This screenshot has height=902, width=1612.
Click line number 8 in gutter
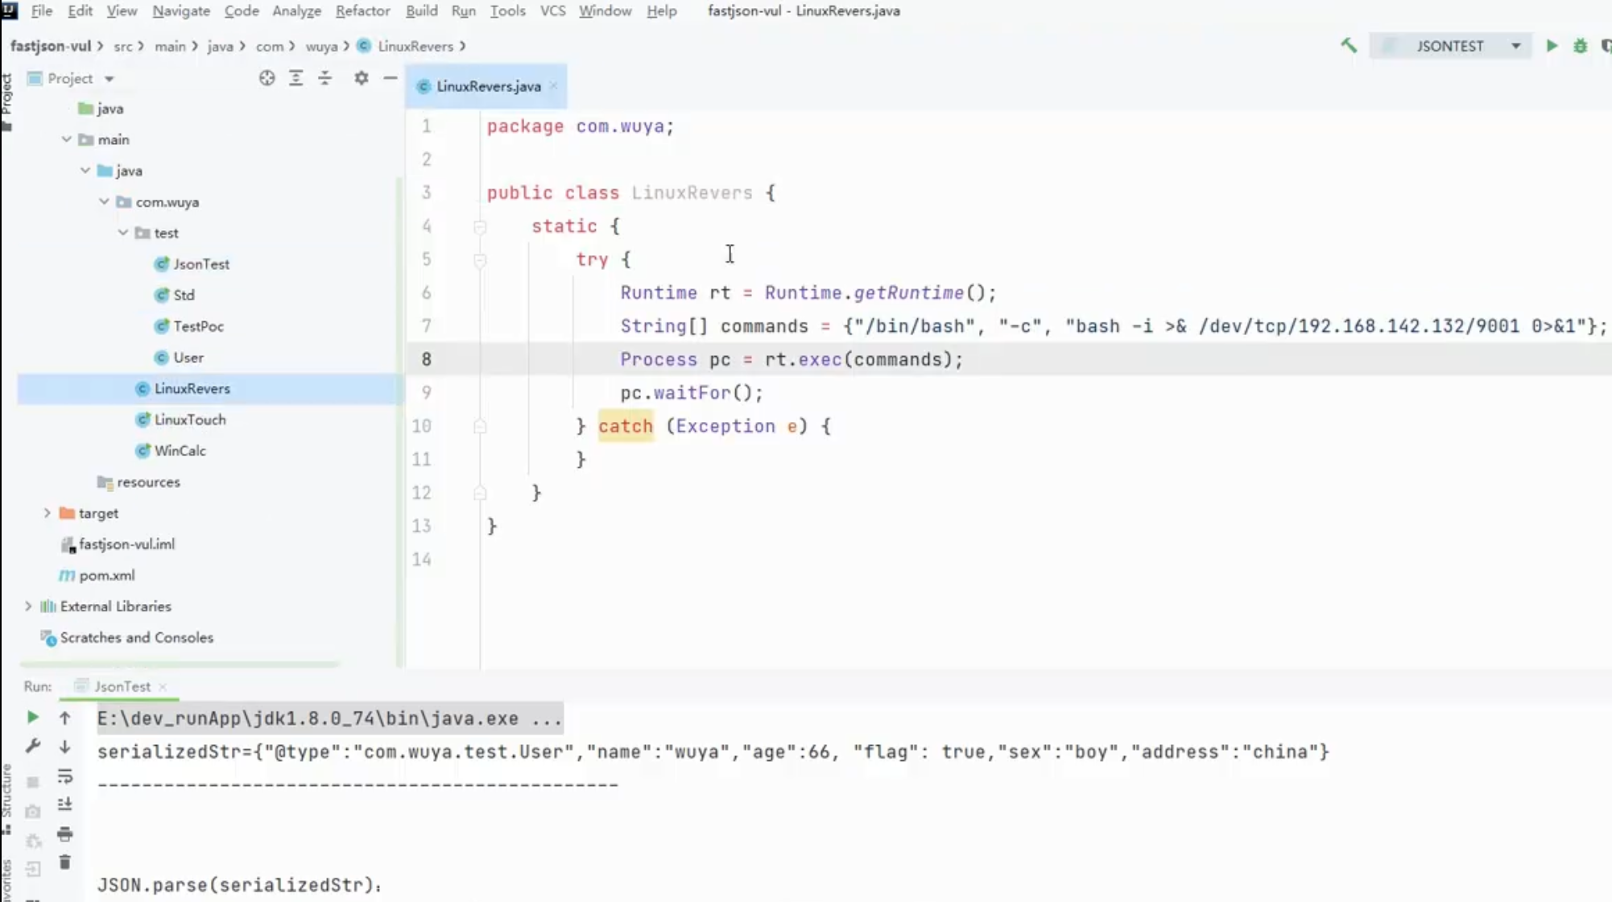point(426,359)
